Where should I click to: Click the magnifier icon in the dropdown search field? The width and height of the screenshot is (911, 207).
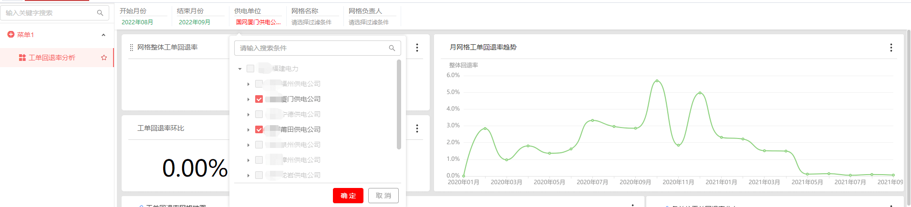coord(392,48)
